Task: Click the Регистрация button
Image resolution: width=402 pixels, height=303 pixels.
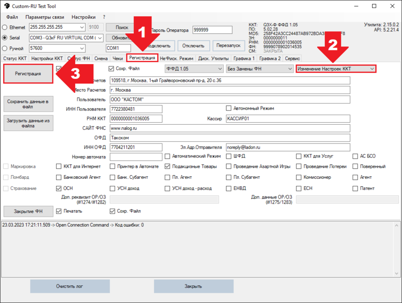Action: pyautogui.click(x=28, y=74)
